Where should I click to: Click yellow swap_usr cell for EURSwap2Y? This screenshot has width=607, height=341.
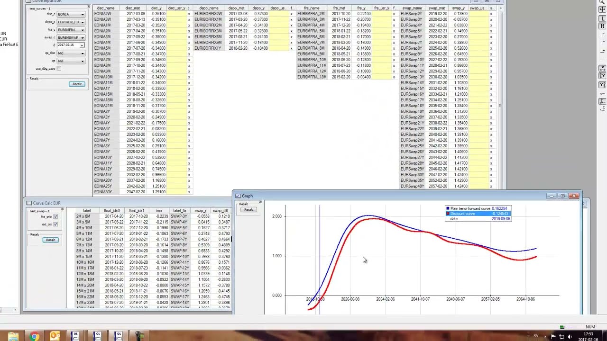tap(478, 14)
